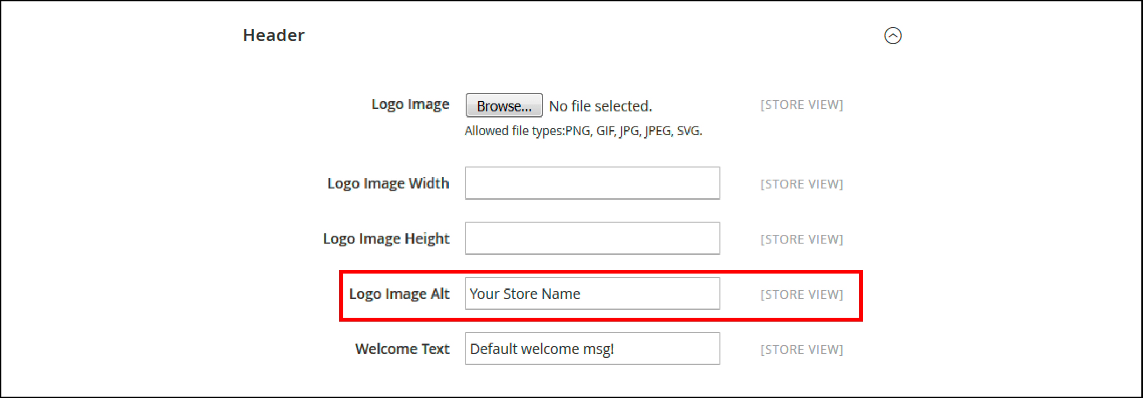Click [STORE VIEW] beside Logo Image Alt
Image resolution: width=1143 pixels, height=398 pixels.
(x=801, y=294)
